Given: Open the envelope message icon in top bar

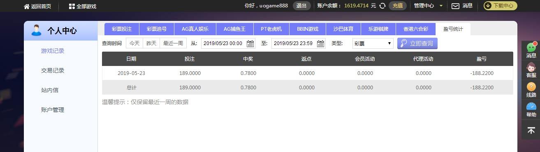Looking at the screenshot, I should pos(455,6).
